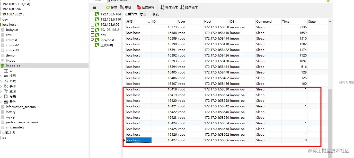Click the refresh (刷新) toolbar button

[x=112, y=7]
